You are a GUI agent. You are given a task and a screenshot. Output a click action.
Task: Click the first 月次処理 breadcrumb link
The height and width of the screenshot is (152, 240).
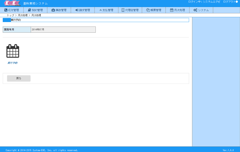point(23,15)
